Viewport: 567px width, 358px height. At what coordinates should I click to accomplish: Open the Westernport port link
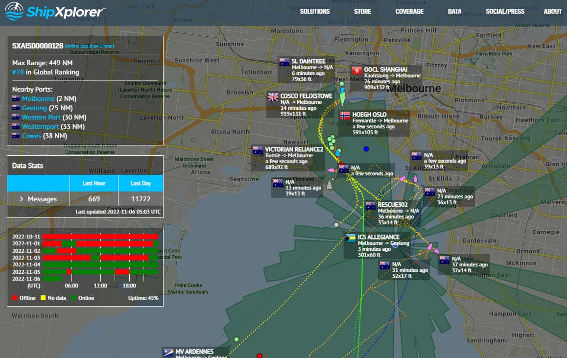40,126
